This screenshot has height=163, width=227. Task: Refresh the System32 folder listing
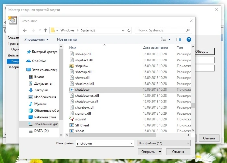tap(129, 30)
